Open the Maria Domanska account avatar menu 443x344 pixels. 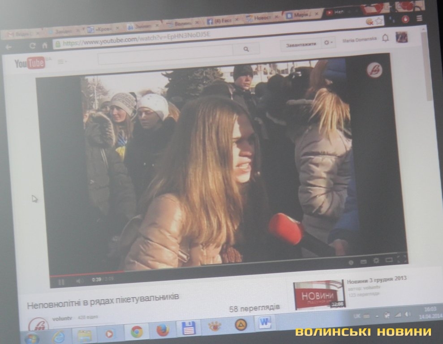click(401, 37)
